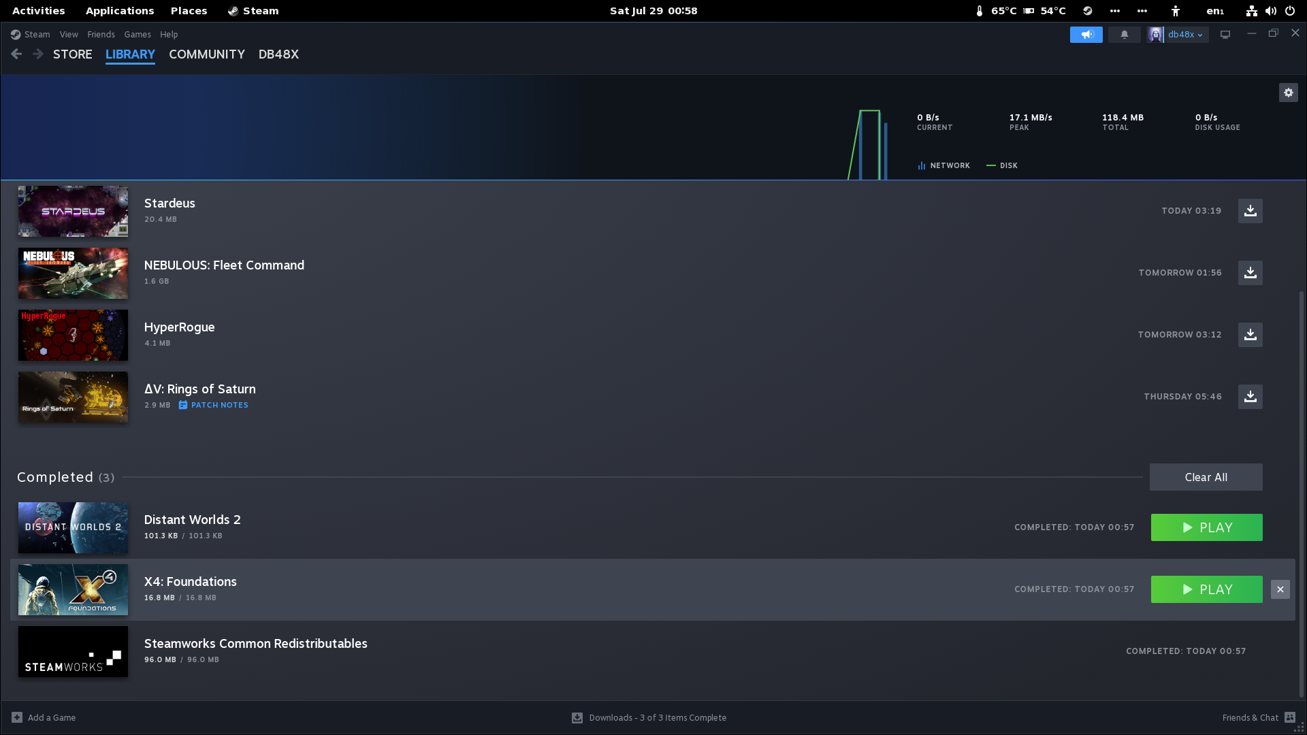Click the HyperRogue title text

coord(179,327)
